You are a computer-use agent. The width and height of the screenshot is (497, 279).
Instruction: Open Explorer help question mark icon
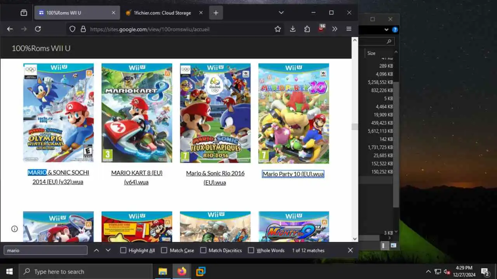pyautogui.click(x=395, y=29)
